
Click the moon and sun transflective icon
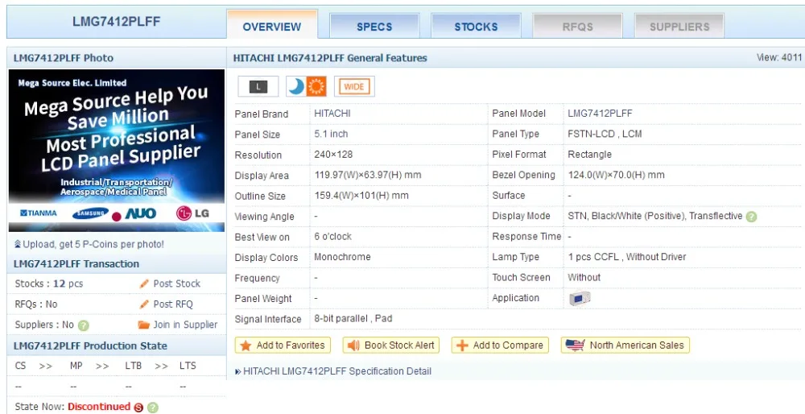click(306, 87)
